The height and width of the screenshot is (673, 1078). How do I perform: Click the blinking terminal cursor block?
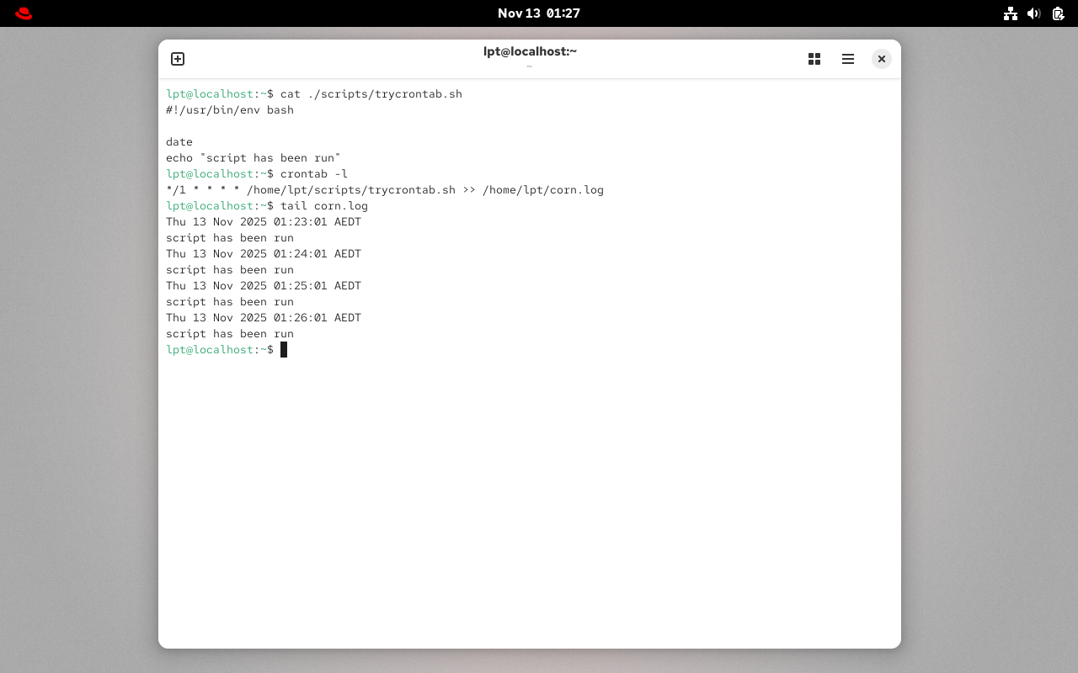tap(284, 349)
